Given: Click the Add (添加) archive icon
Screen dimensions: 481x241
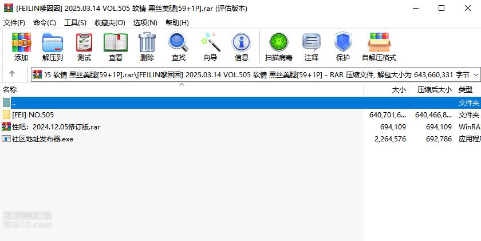Looking at the screenshot, I should click(x=21, y=47).
